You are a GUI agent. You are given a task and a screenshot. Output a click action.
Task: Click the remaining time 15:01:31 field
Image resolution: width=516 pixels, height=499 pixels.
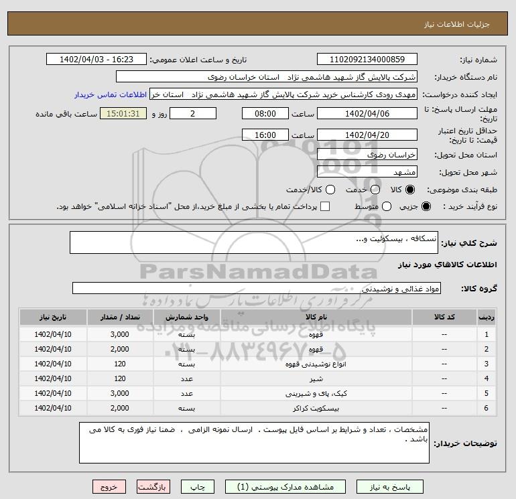[x=123, y=113]
